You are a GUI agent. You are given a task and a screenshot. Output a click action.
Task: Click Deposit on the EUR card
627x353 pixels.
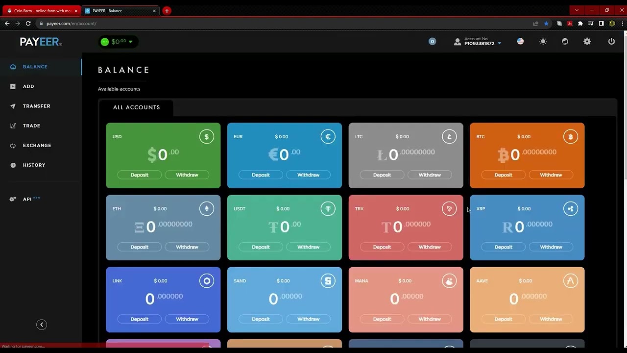click(x=261, y=175)
